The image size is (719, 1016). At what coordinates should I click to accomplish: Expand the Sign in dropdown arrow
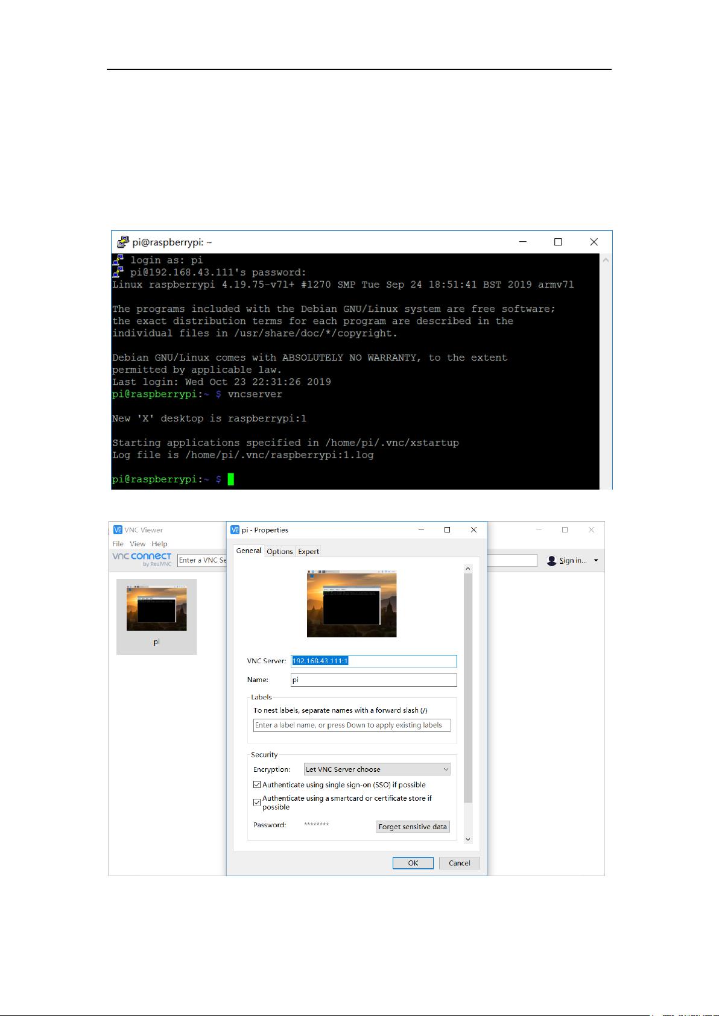tap(596, 561)
